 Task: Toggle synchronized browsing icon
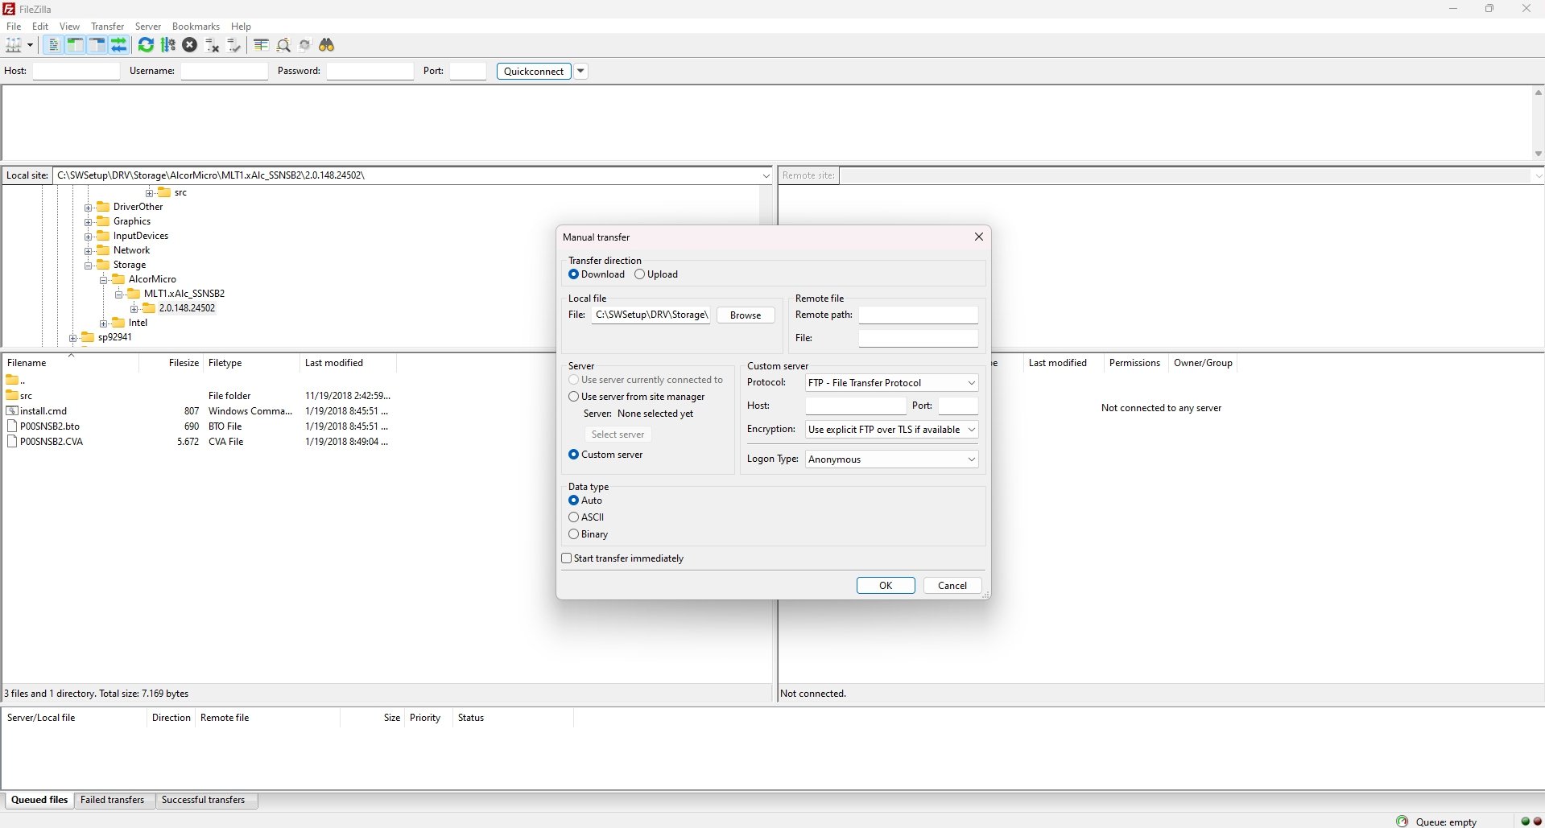pos(305,45)
